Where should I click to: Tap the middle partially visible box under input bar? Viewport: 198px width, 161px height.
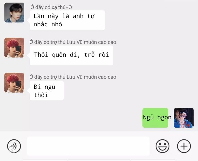pos(99,160)
